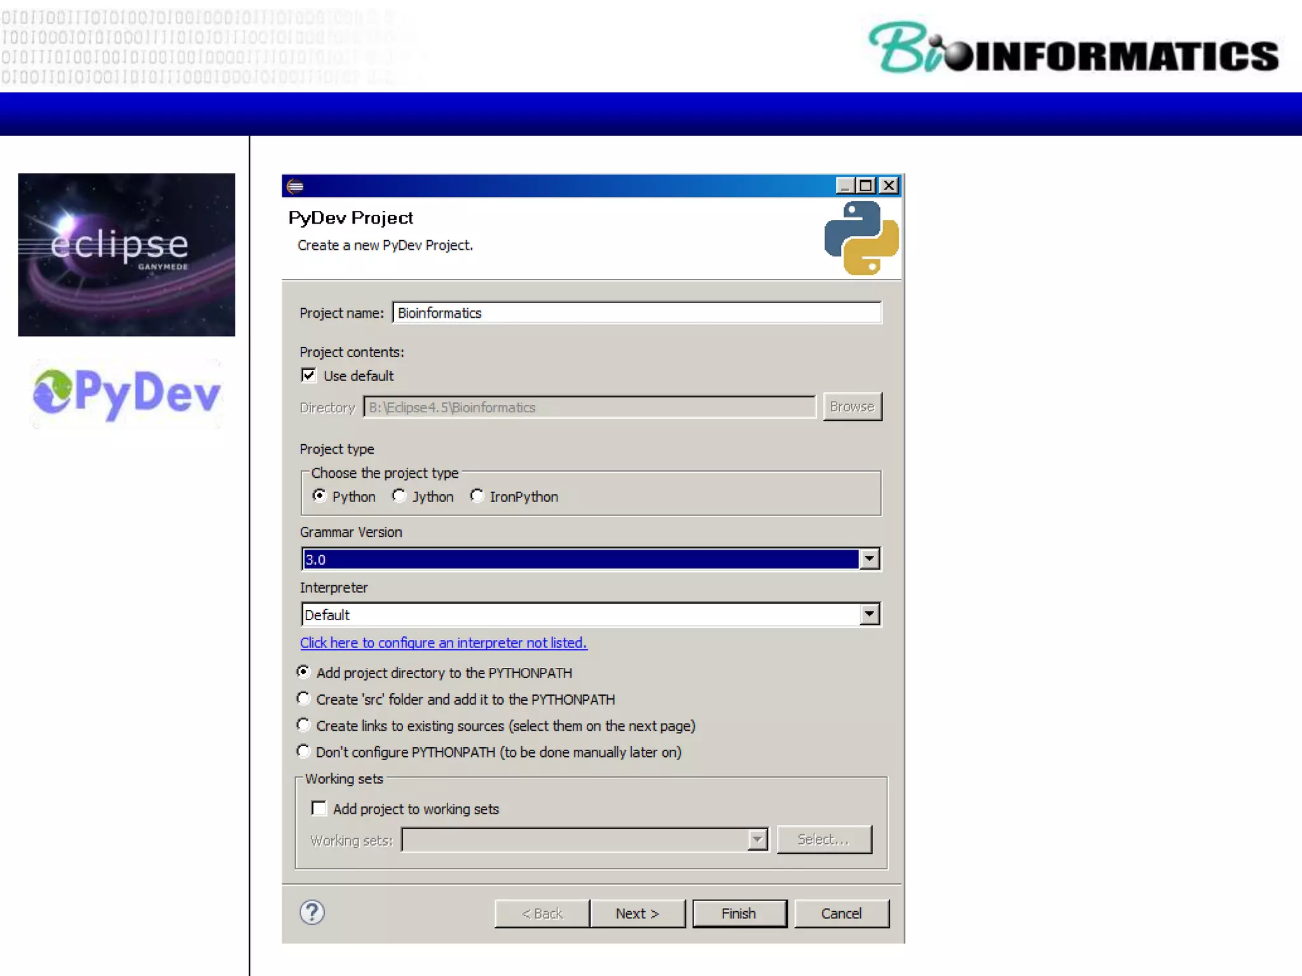Minimize the PyDev Project dialog
1302x976 pixels.
coord(844,186)
